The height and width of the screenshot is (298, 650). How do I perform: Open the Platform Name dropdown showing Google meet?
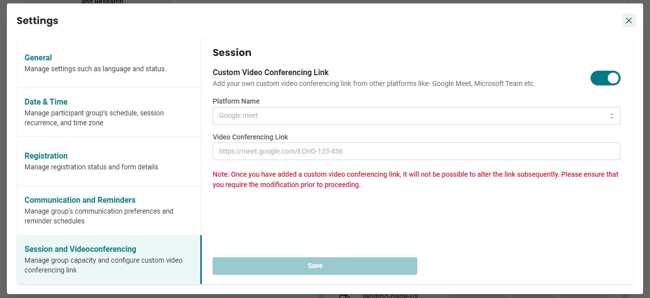pos(416,116)
